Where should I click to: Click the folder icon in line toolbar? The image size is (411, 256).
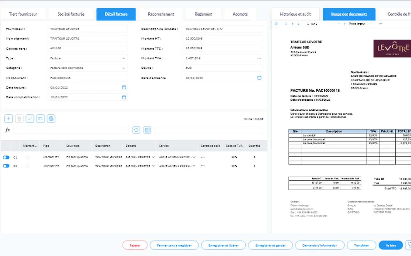(x=40, y=119)
